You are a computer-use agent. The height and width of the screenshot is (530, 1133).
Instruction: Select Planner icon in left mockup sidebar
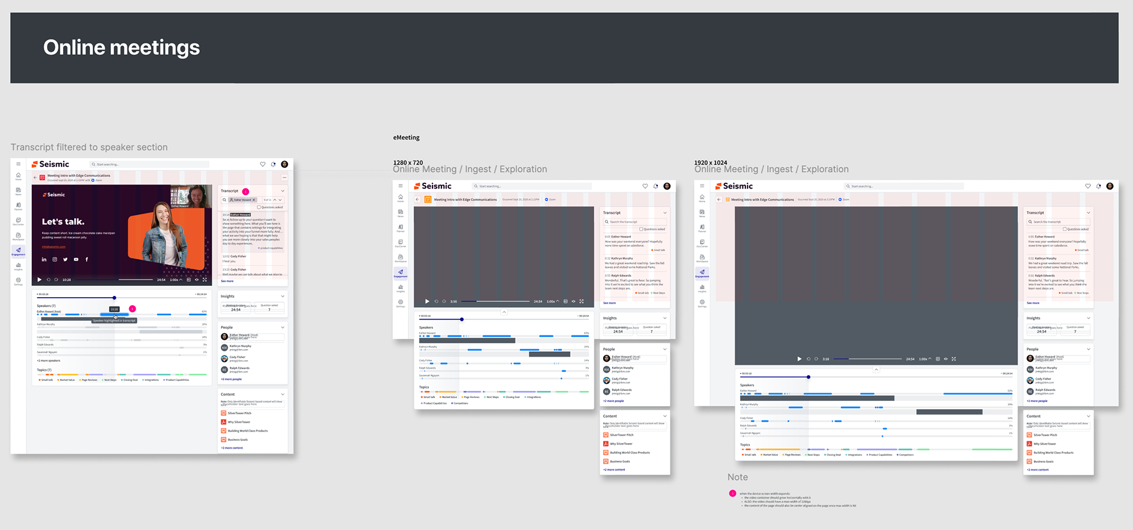point(18,206)
